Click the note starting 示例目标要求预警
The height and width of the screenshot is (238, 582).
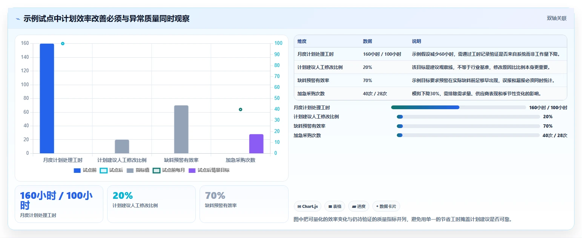[484, 81]
